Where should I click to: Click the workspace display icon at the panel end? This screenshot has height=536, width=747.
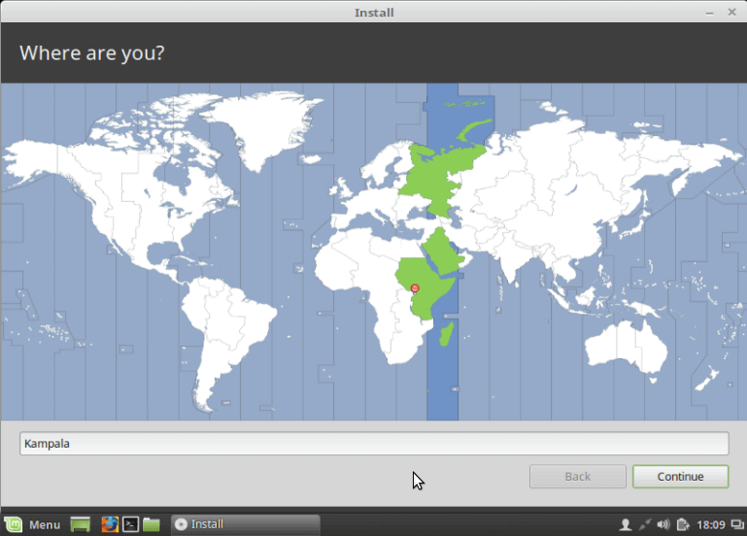click(x=737, y=524)
